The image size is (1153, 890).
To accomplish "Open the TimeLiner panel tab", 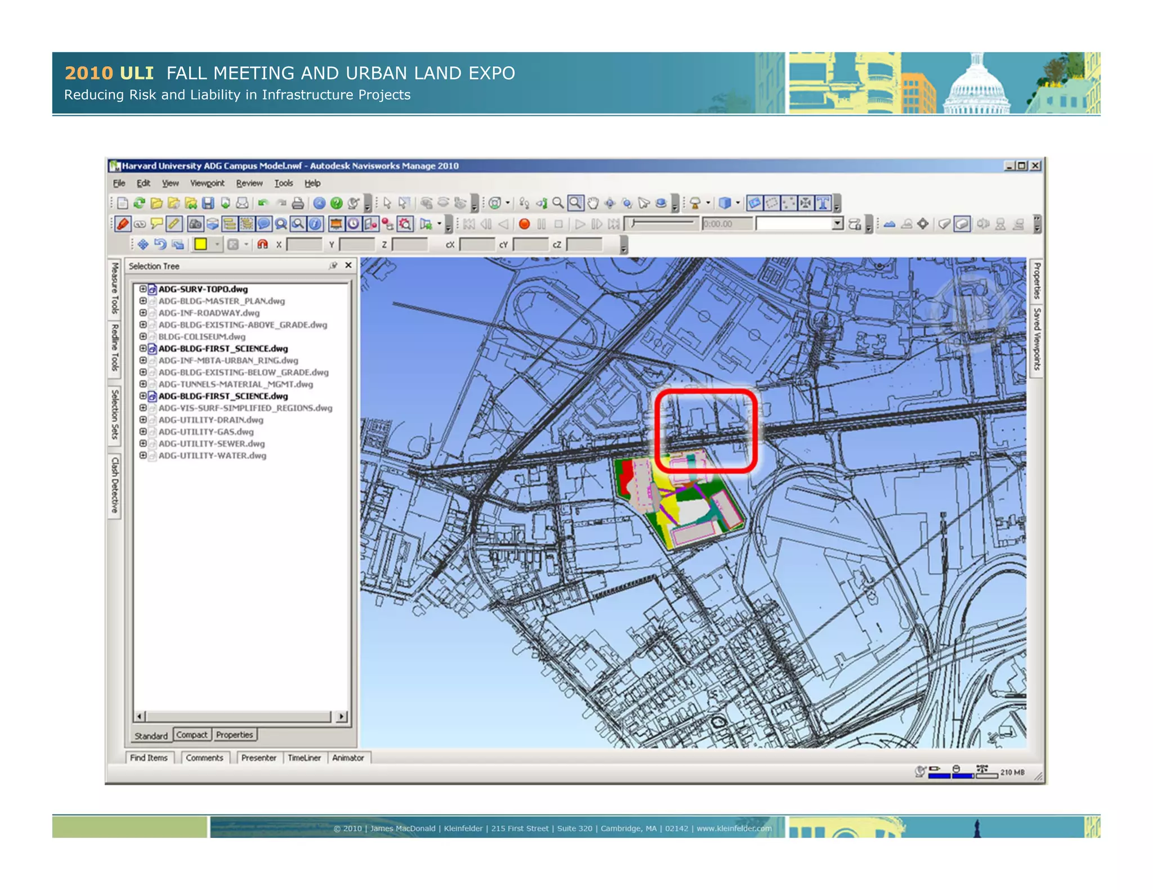I will (304, 758).
